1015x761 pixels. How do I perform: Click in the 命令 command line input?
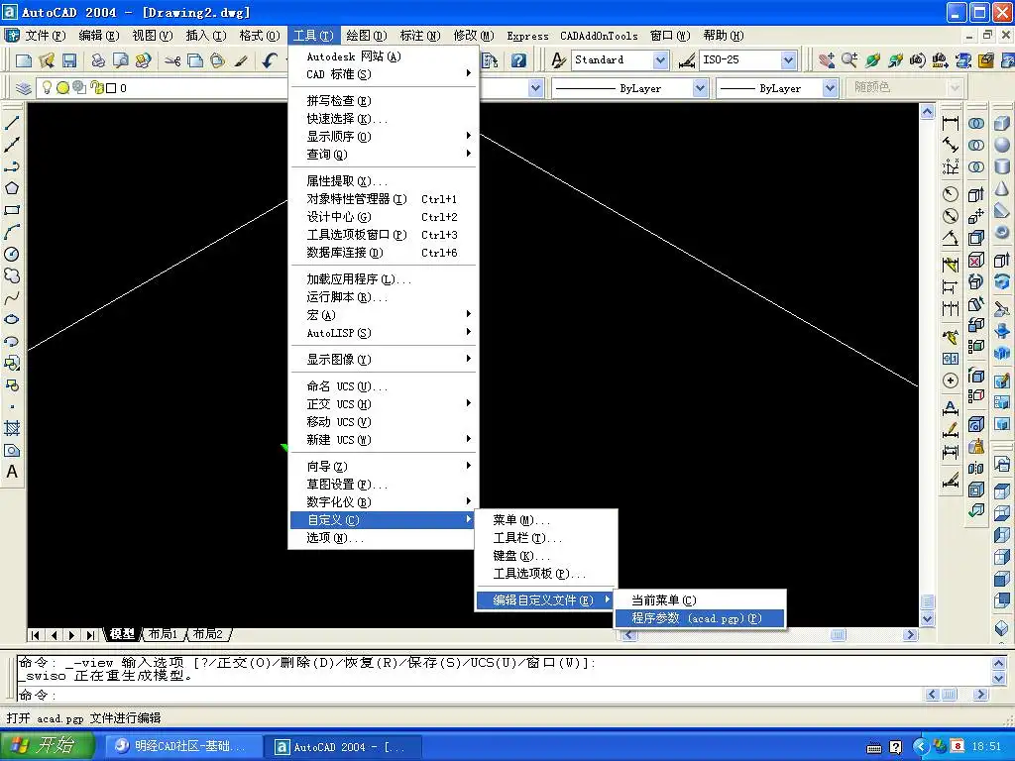point(470,695)
